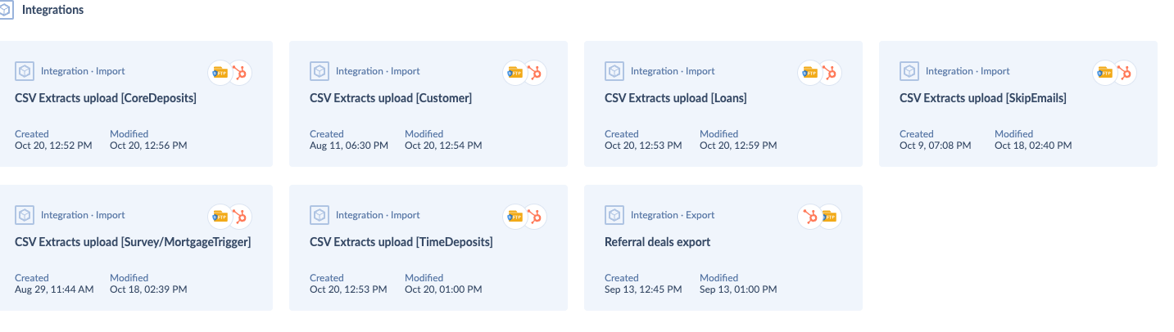Click FTP folder icon on Referral deals export card
The width and height of the screenshot is (1174, 332).
tap(829, 217)
